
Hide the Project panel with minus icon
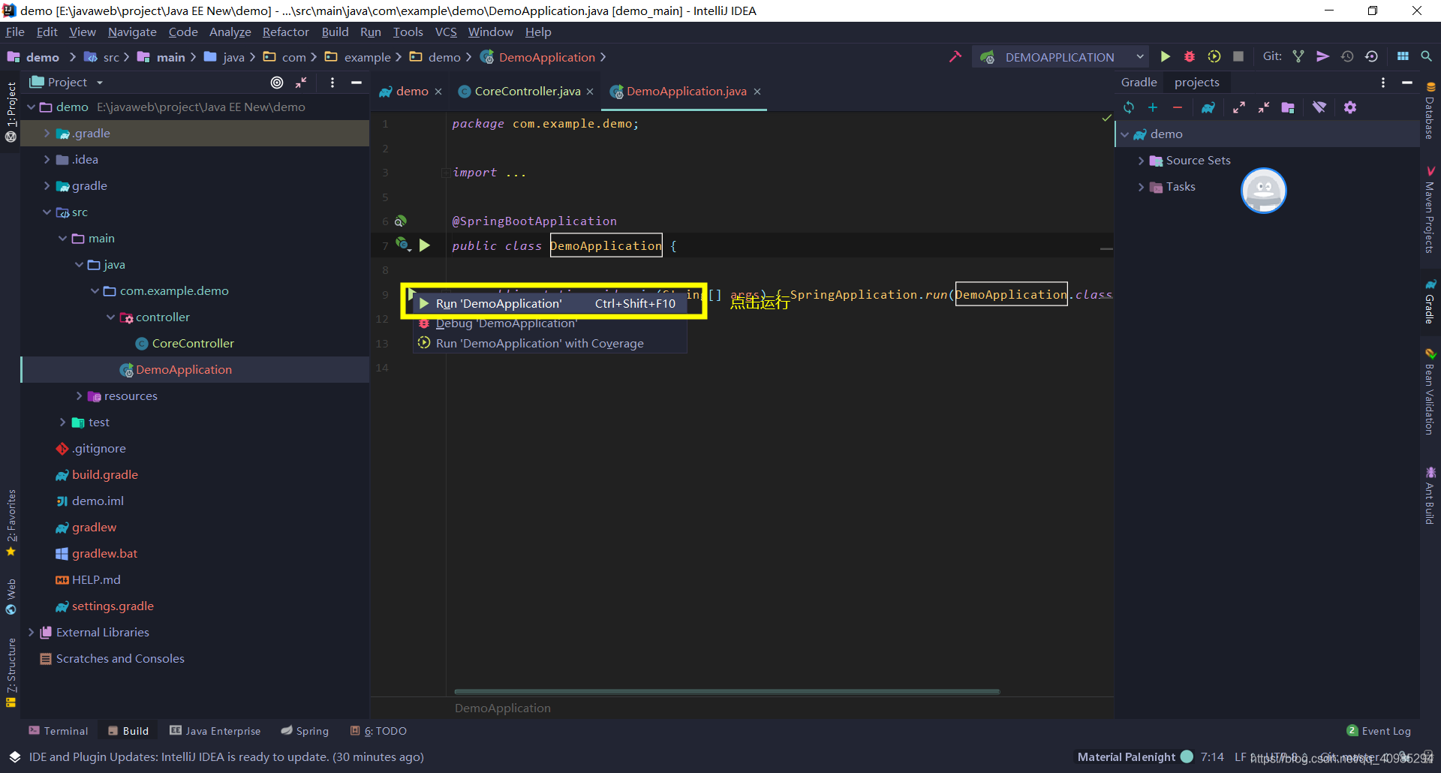click(x=356, y=83)
